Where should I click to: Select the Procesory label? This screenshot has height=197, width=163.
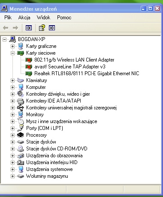click(36, 135)
